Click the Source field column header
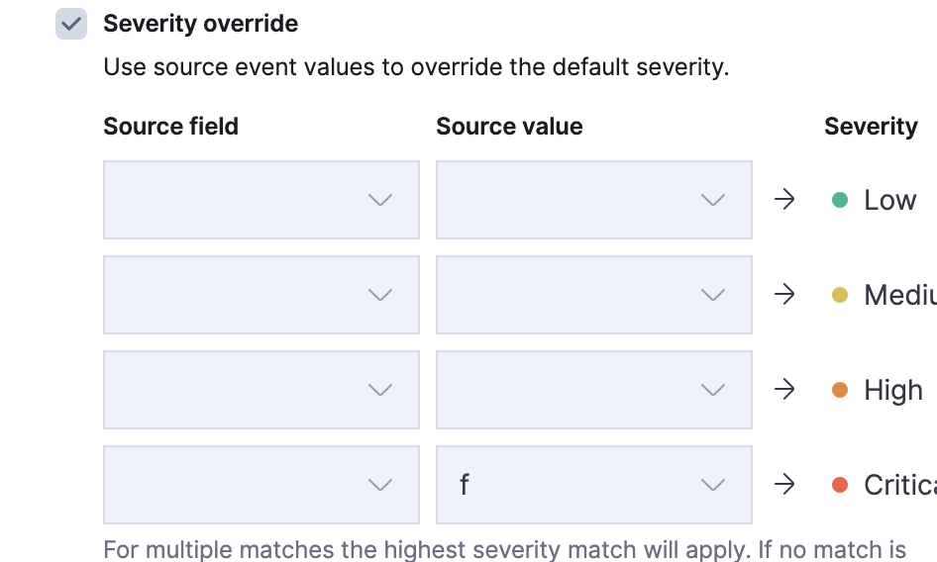The width and height of the screenshot is (937, 562). click(170, 127)
